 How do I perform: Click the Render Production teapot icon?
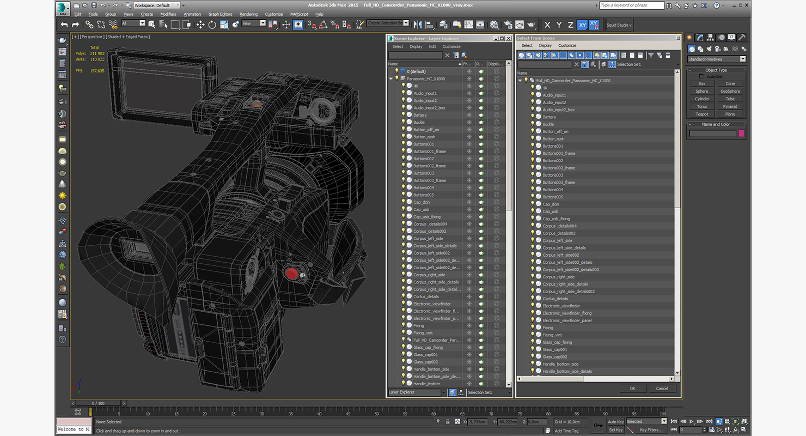(531, 25)
